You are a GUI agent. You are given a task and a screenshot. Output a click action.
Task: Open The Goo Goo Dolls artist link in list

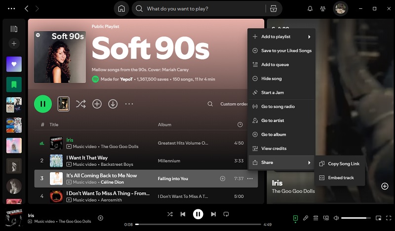[119, 147]
